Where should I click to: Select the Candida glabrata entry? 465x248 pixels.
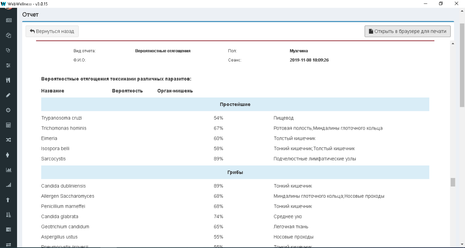click(60, 217)
